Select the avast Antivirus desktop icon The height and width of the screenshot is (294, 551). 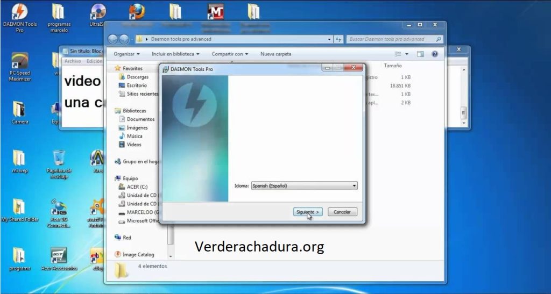click(x=97, y=213)
